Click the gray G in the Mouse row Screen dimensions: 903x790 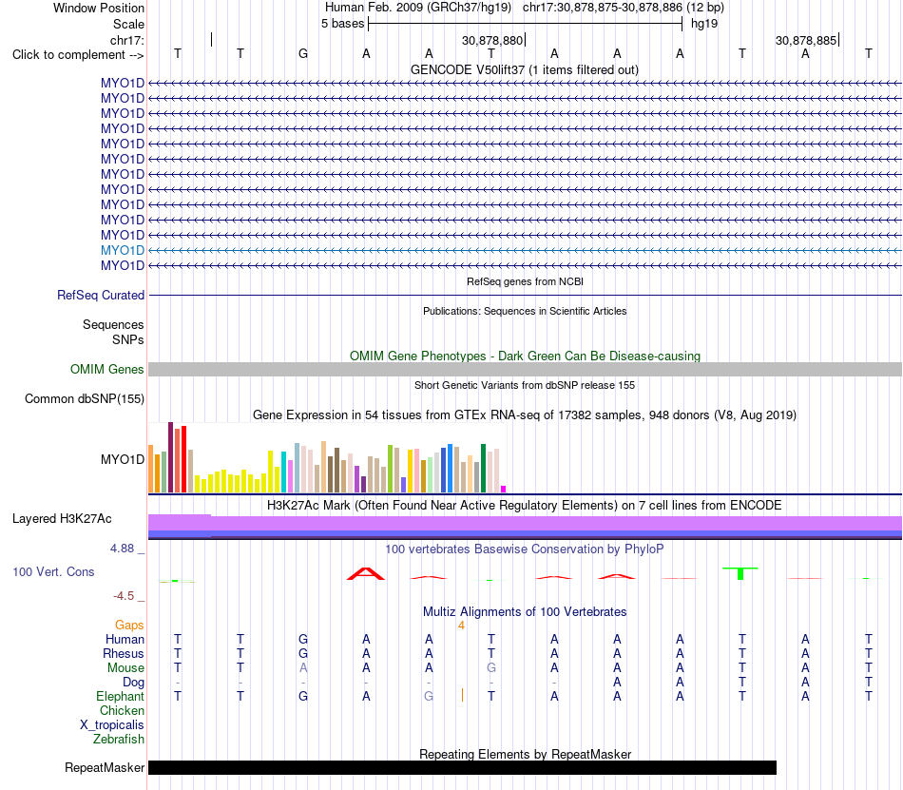[x=491, y=668]
